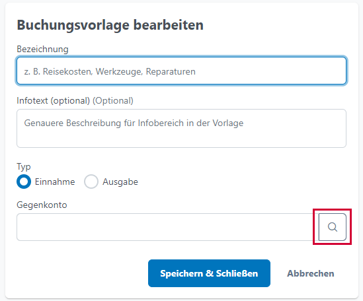This screenshot has height=301, width=363.
Task: Save the booking template and close
Action: 210,273
